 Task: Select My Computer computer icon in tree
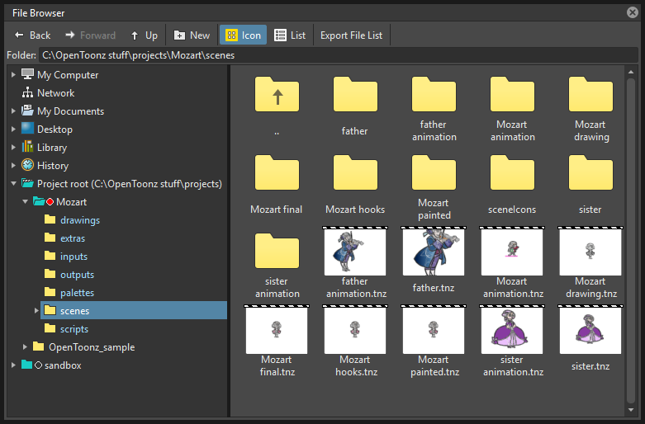(27, 74)
